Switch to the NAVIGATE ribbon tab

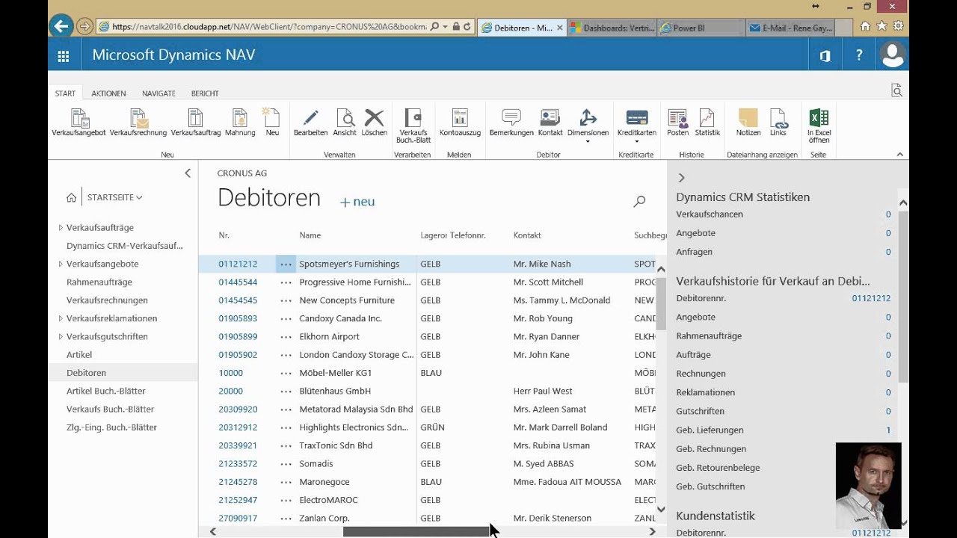(159, 93)
